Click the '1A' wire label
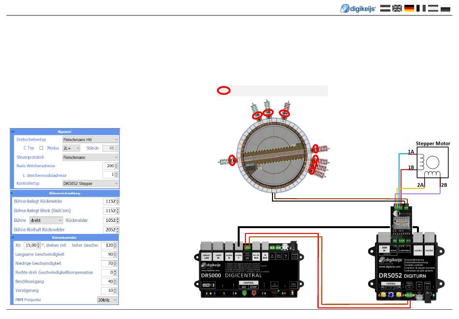The image size is (459, 319). pyautogui.click(x=411, y=152)
